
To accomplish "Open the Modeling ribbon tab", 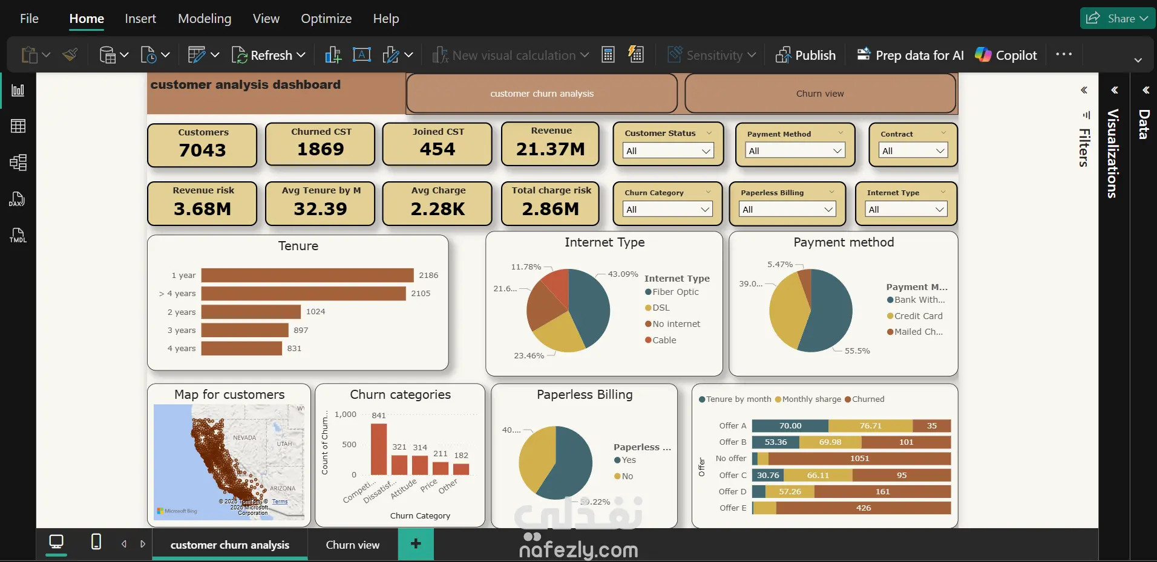I will click(x=205, y=19).
